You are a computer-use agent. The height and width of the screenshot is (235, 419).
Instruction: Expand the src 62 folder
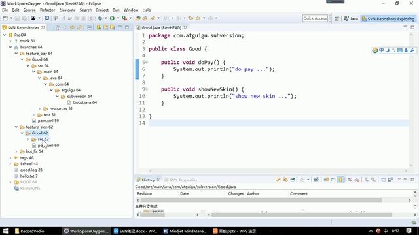(27, 139)
